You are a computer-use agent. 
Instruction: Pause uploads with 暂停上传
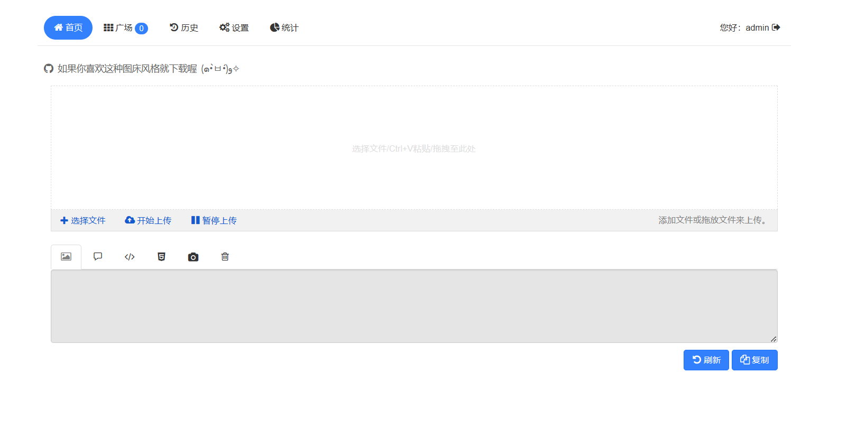[214, 220]
